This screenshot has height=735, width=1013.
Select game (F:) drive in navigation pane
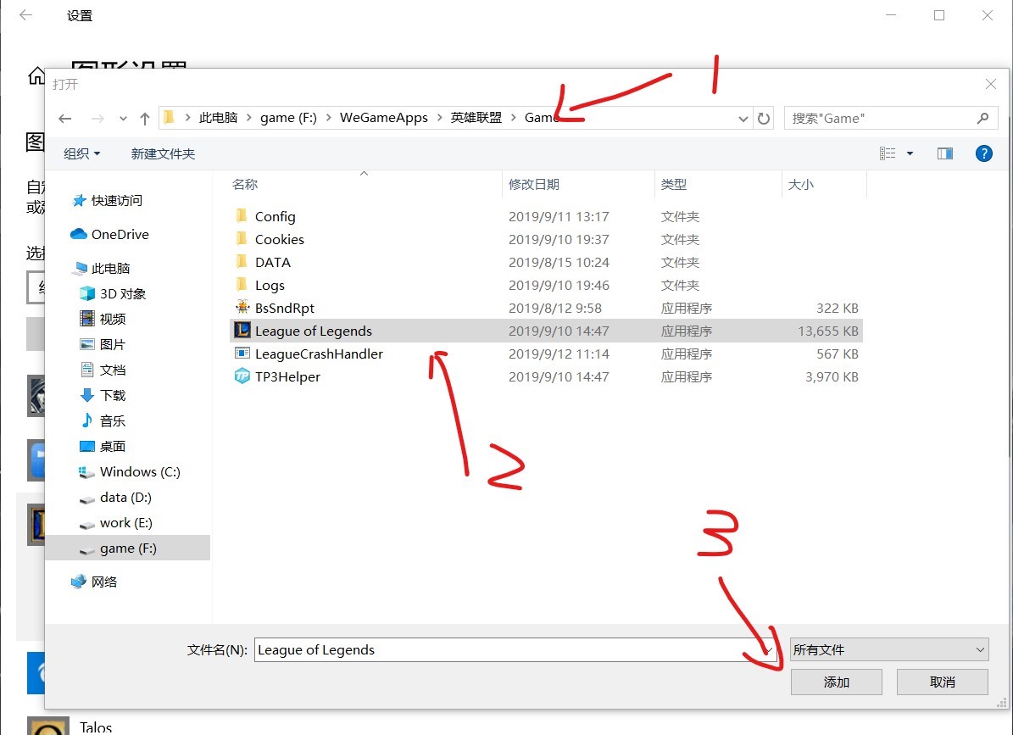(129, 548)
